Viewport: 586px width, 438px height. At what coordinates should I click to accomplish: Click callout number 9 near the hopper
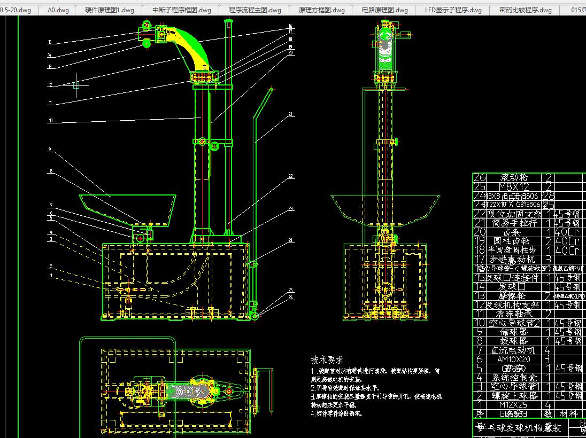(x=50, y=150)
